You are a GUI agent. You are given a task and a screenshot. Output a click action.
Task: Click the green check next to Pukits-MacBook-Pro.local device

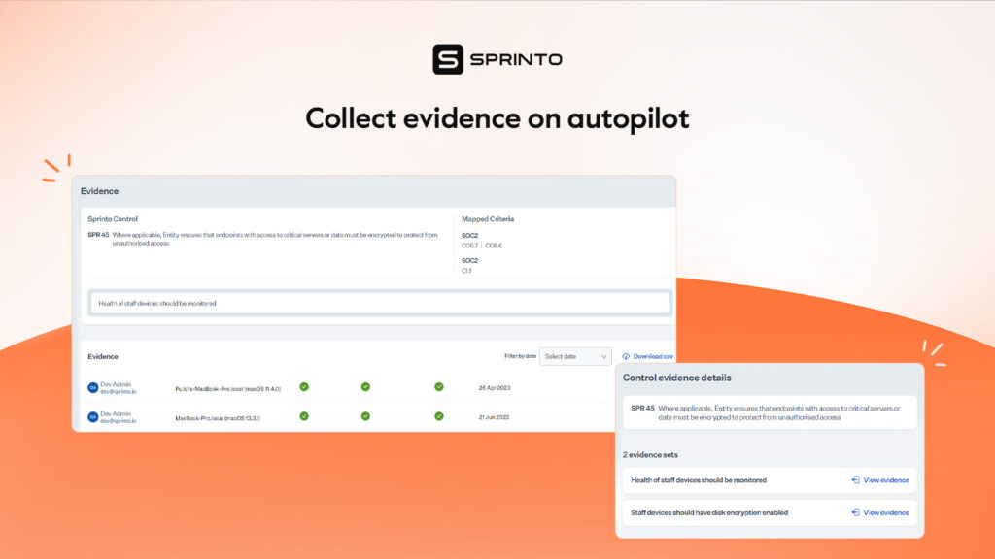pos(304,387)
